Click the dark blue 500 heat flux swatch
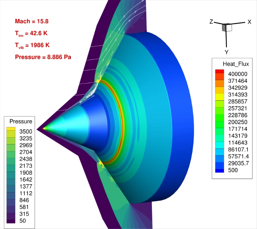Screen dimensions: 257x229 tap(220, 170)
